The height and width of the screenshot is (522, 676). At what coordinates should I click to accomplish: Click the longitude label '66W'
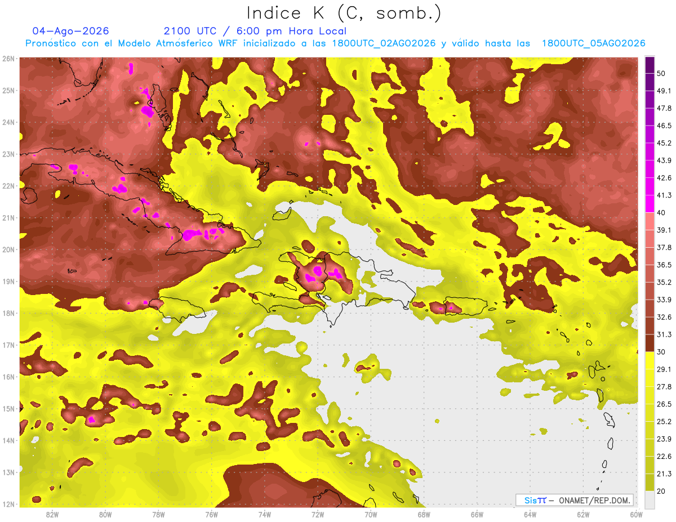click(477, 514)
